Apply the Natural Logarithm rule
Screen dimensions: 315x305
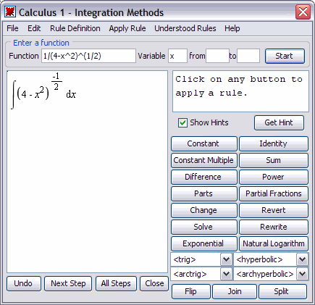pyautogui.click(x=274, y=243)
